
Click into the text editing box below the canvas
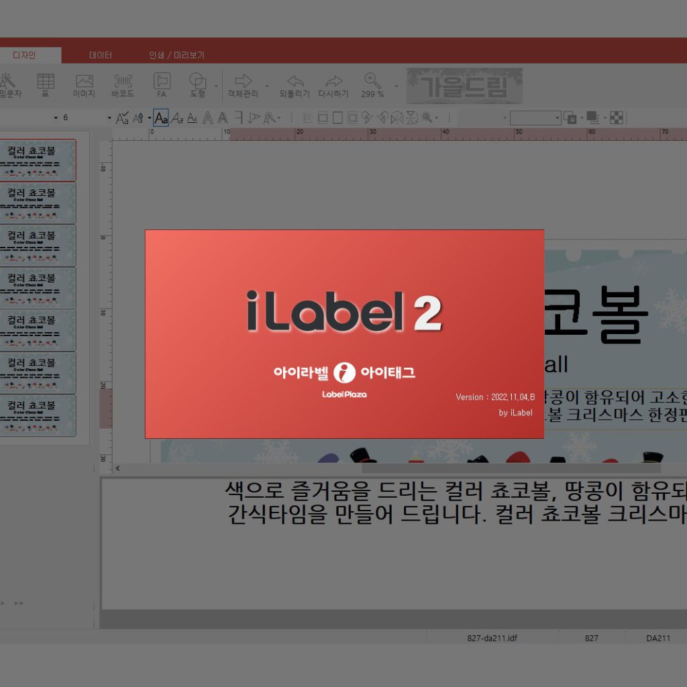[x=394, y=543]
